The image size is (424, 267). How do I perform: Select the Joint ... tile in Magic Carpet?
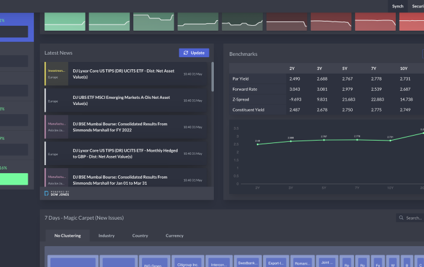[327, 261]
